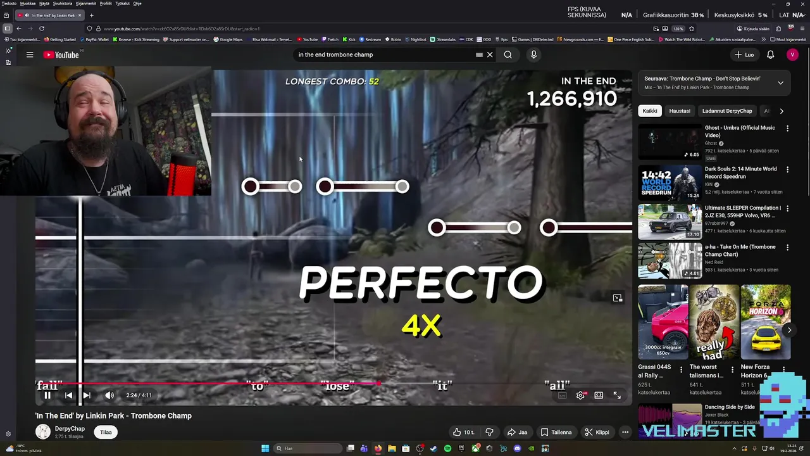Open YouTube notifications bell
The image size is (810, 456).
coord(770,55)
